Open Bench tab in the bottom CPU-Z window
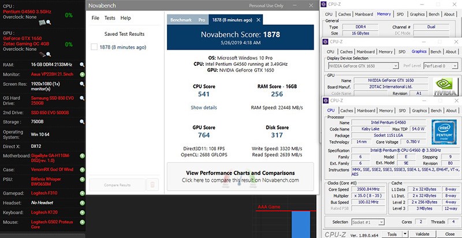 436,111
